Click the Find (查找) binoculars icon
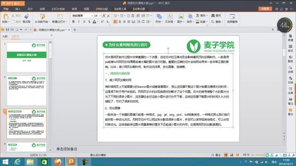This screenshot has width=296, height=166. [213, 15]
